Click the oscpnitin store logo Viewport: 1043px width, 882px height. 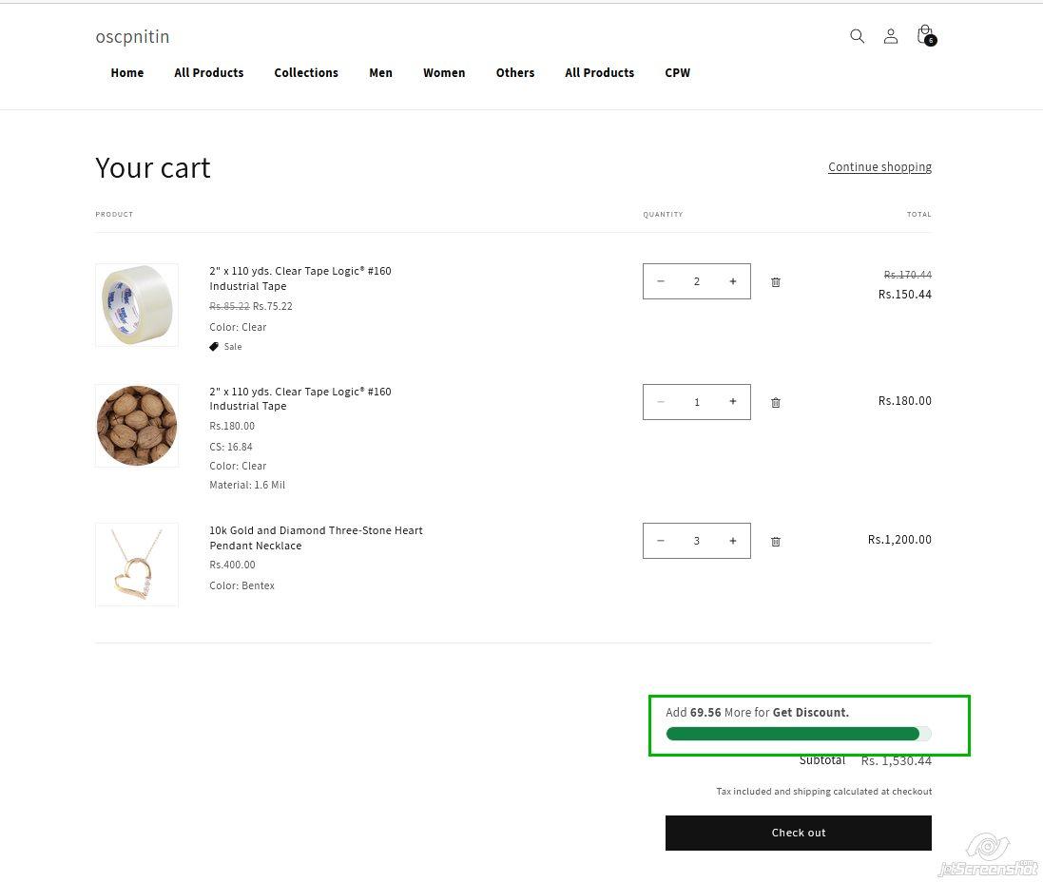coord(132,37)
